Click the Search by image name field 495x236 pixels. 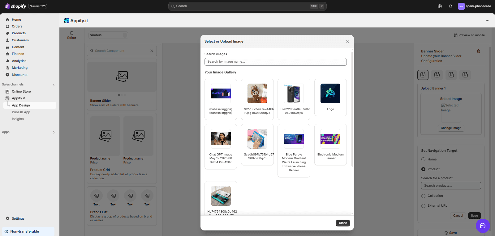point(275,62)
